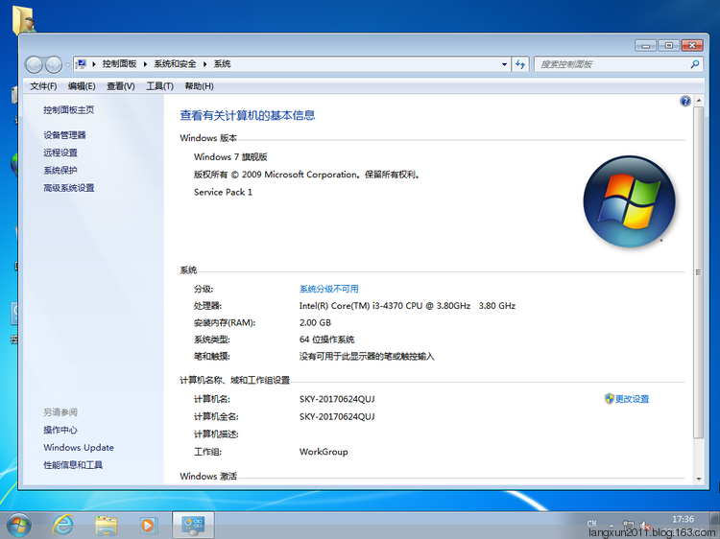The height and width of the screenshot is (539, 720).
Task: Open 设备管理器 from the left sidebar
Action: pyautogui.click(x=64, y=135)
